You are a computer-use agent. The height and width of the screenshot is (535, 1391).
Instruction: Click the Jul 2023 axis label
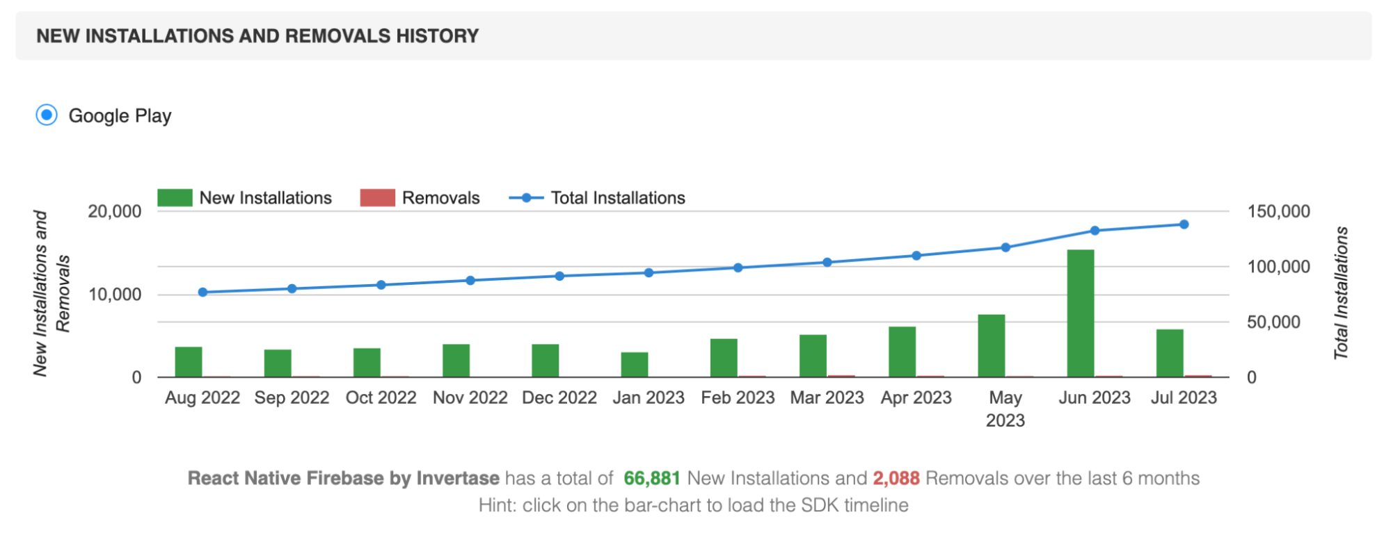pos(1184,397)
